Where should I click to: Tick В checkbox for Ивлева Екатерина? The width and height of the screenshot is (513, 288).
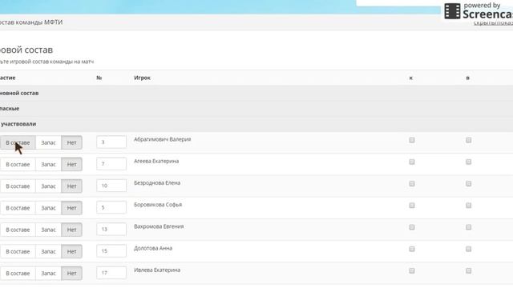tap(468, 271)
